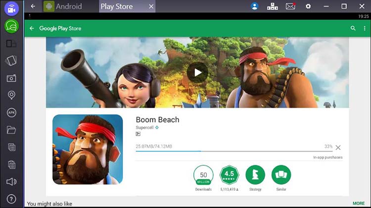Image resolution: width=371 pixels, height=208 pixels.
Task: Click MORE next to You might also like
Action: (359, 203)
